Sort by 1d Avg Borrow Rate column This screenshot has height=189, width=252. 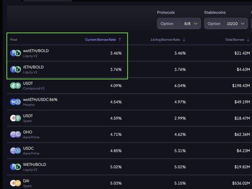[165, 40]
